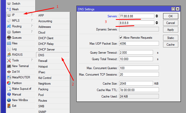This screenshot has width=186, height=113.
Task: Click the Queues icon in sidebar
Action: click(x=9, y=38)
